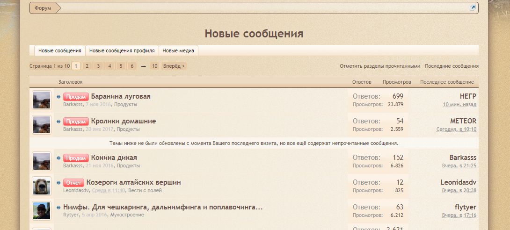
Task: Open Продукты section under Конина дикая
Action: [128, 165]
